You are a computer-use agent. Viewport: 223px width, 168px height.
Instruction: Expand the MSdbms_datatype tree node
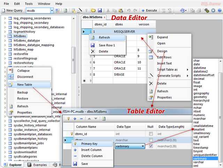[x=5, y=40]
